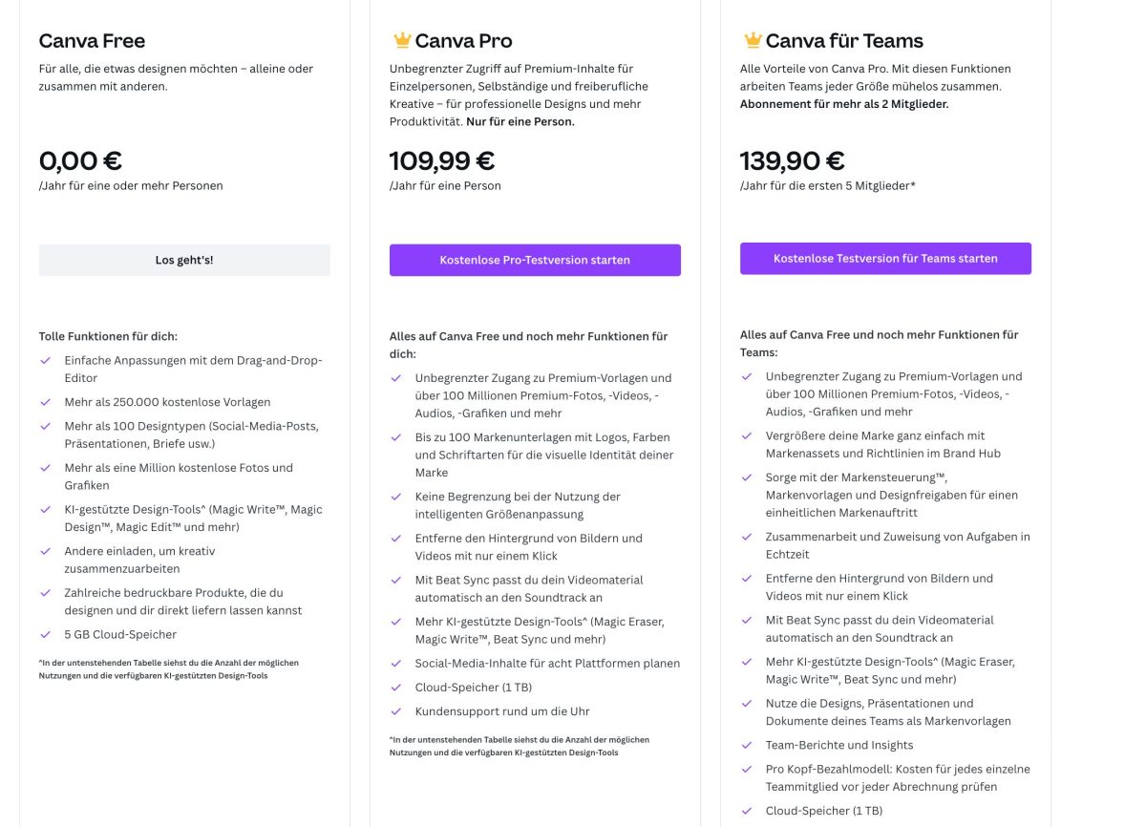The image size is (1146, 827).
Task: Click the 109,99 € Pro price
Action: coord(442,161)
